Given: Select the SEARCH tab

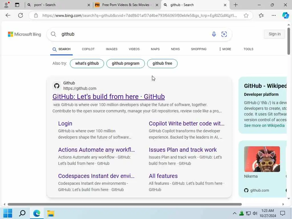Looking at the screenshot, I should click(x=62, y=49).
